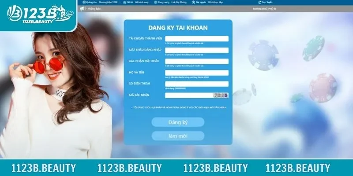Viewport: 353px width, 176px height.
Task: Focus the Mật khẩu đăng nhập field
Action: (196, 50)
